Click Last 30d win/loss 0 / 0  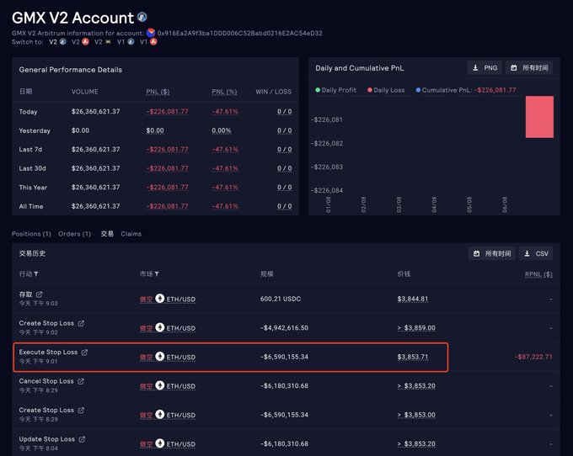284,168
